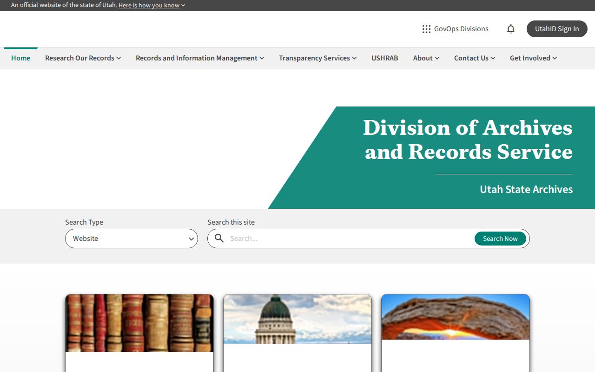Viewport: 595px width, 372px height.
Task: Open the Search Type Website dropdown
Action: 132,239
